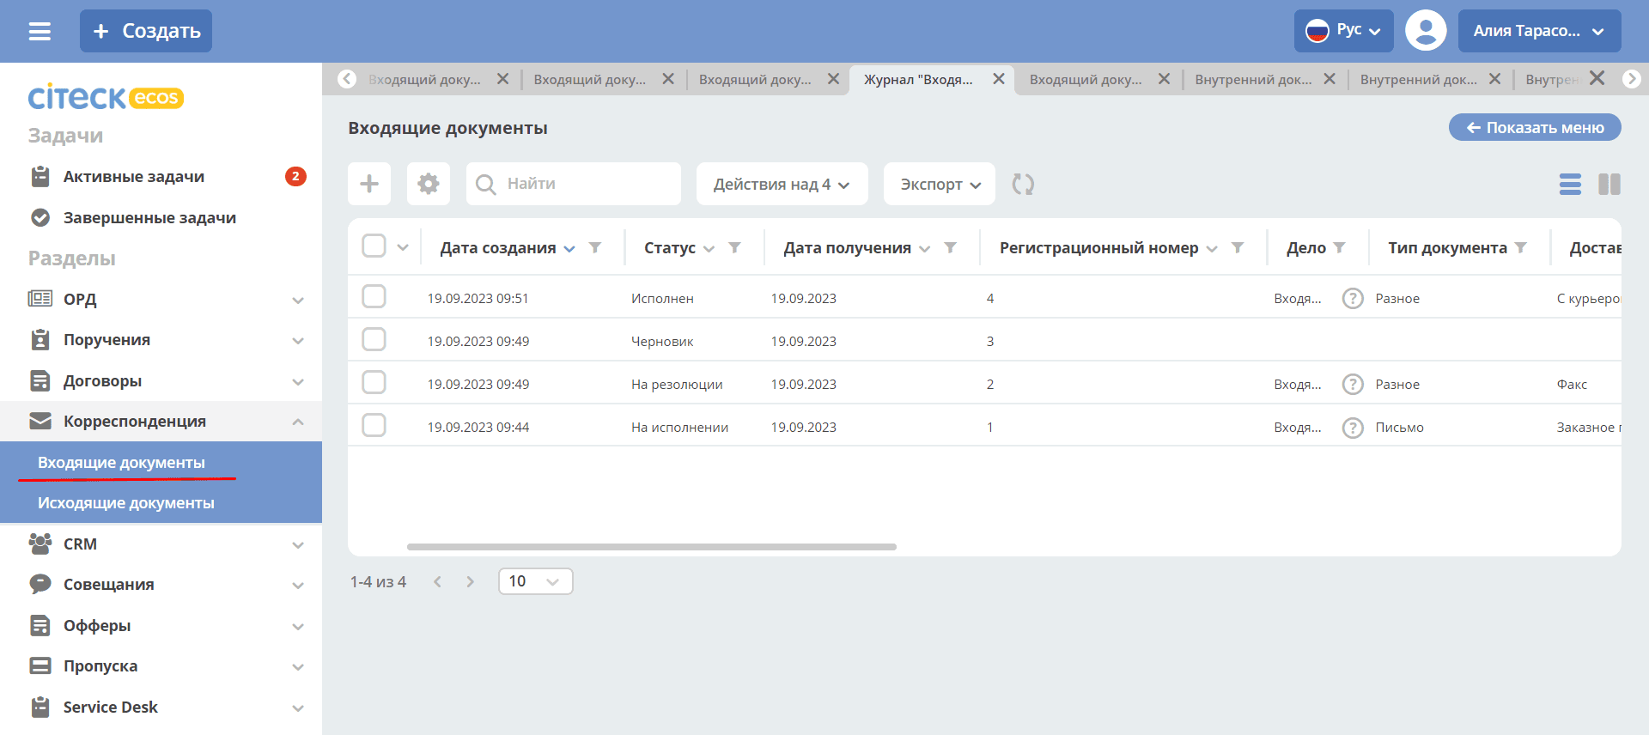Add a new incoming document with plus icon
Viewport: 1649px width, 735px height.
pos(369,184)
